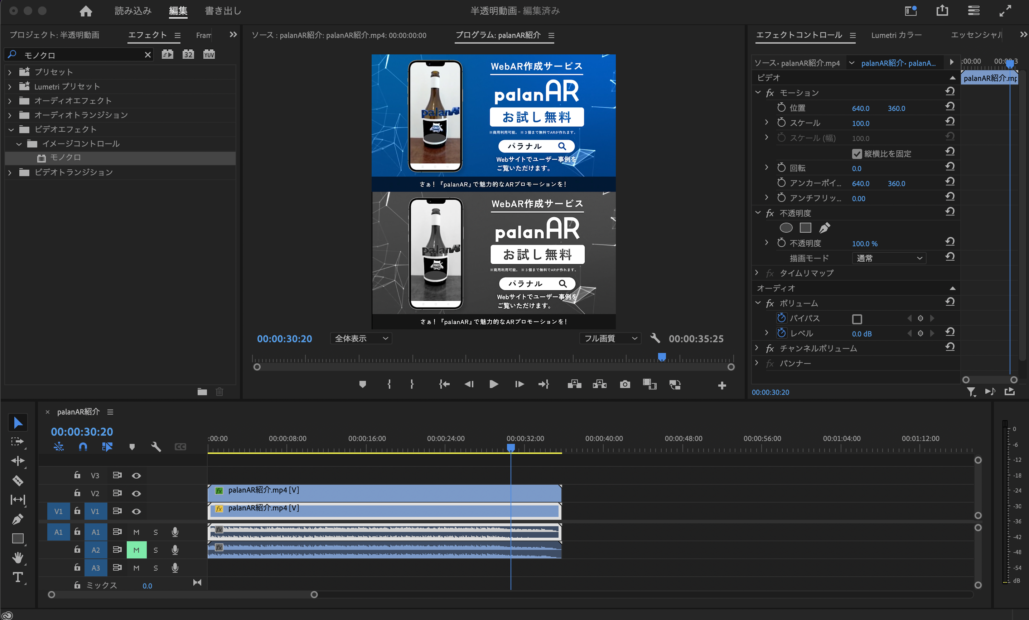Go to In point
The height and width of the screenshot is (620, 1029).
444,384
